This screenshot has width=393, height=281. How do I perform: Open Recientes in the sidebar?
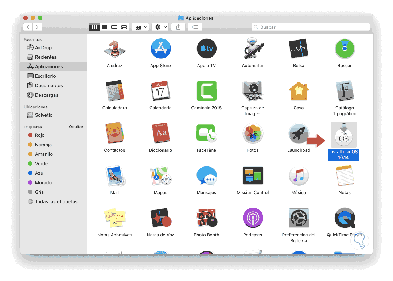click(54, 57)
